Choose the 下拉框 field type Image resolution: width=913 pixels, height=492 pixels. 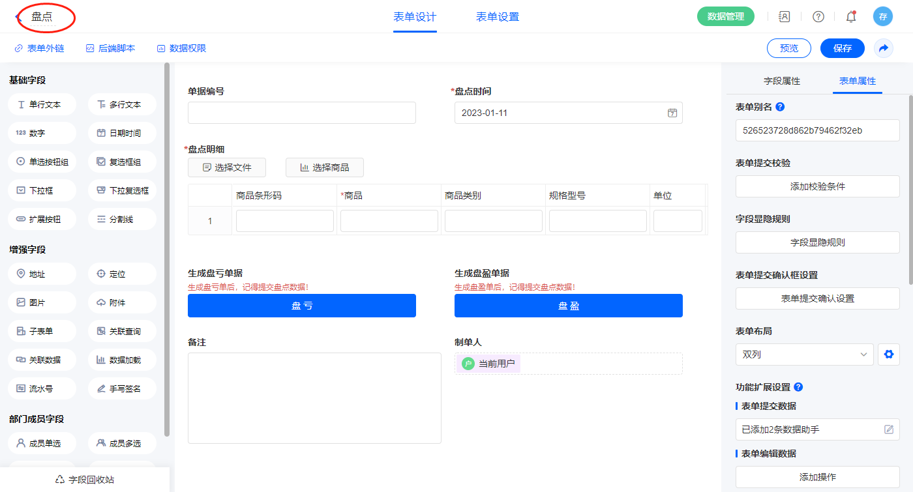click(42, 191)
